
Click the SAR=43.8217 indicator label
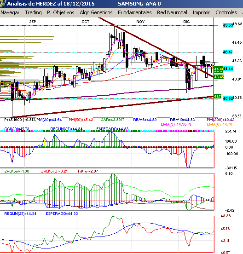(112, 120)
